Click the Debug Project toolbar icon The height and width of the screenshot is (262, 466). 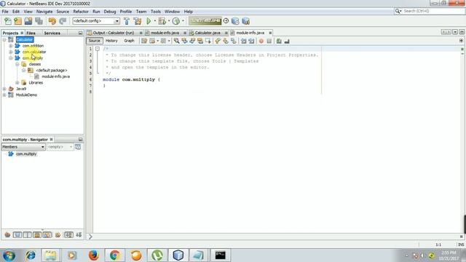pos(162,21)
